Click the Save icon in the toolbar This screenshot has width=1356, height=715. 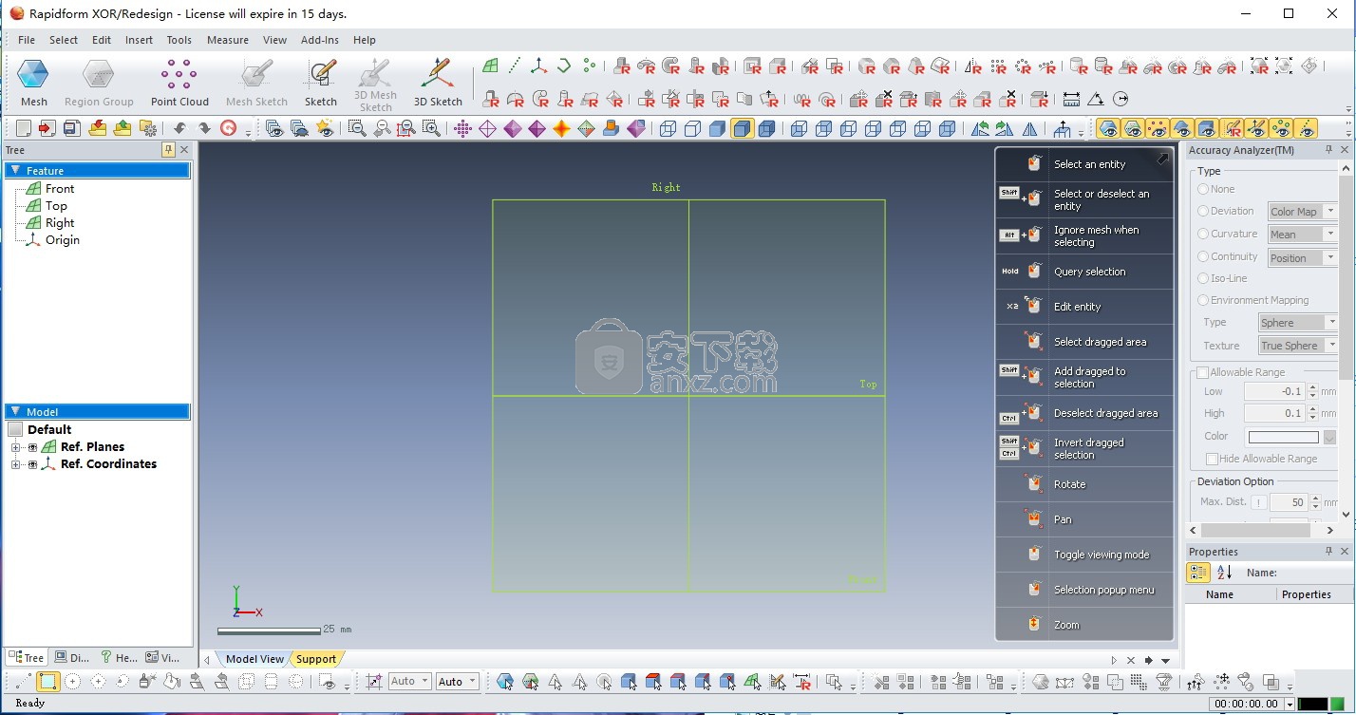[x=72, y=128]
